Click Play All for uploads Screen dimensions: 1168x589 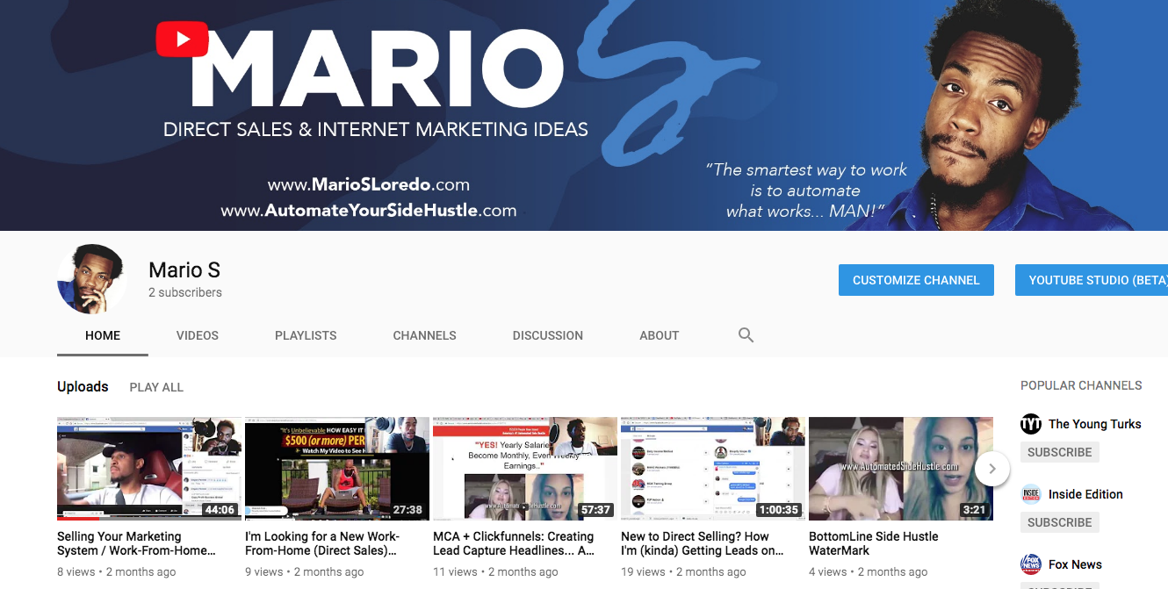(156, 387)
